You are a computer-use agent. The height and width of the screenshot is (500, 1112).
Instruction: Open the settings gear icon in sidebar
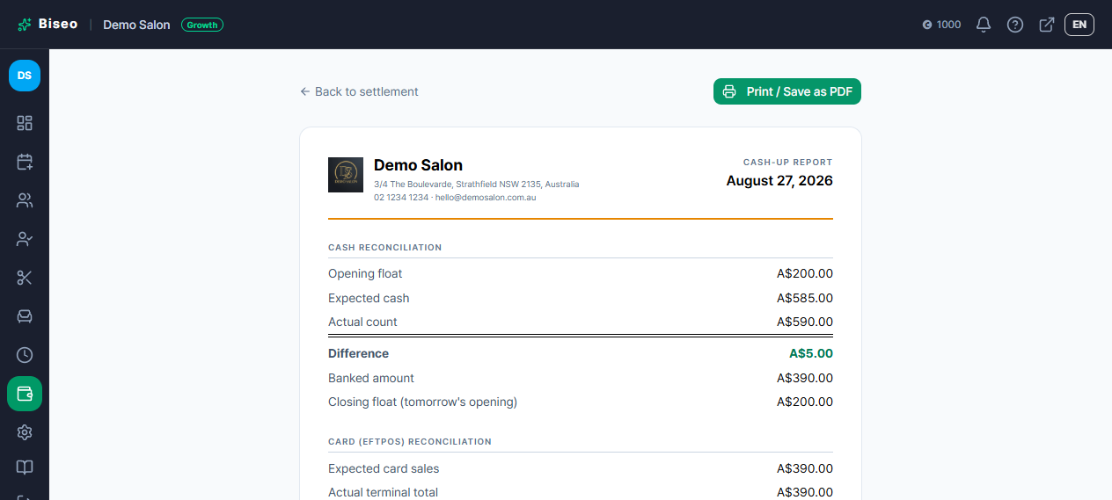click(x=25, y=432)
